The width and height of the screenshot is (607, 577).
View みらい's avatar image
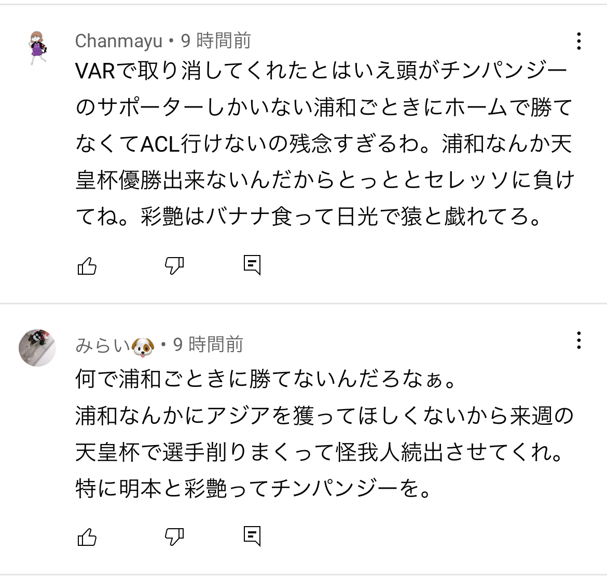pyautogui.click(x=37, y=347)
